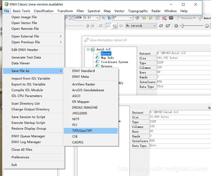Click the ENVI Classic title bar logo
The image size is (211, 176).
tap(6, 4)
